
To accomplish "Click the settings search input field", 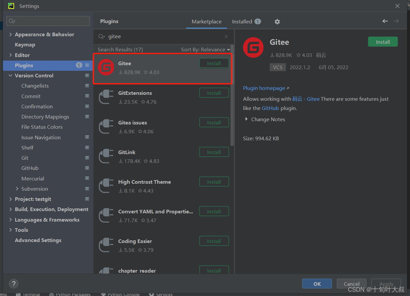I will click(48, 21).
